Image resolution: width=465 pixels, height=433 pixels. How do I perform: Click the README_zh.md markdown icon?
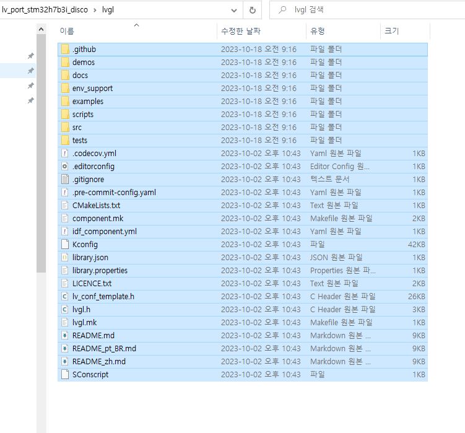[65, 362]
